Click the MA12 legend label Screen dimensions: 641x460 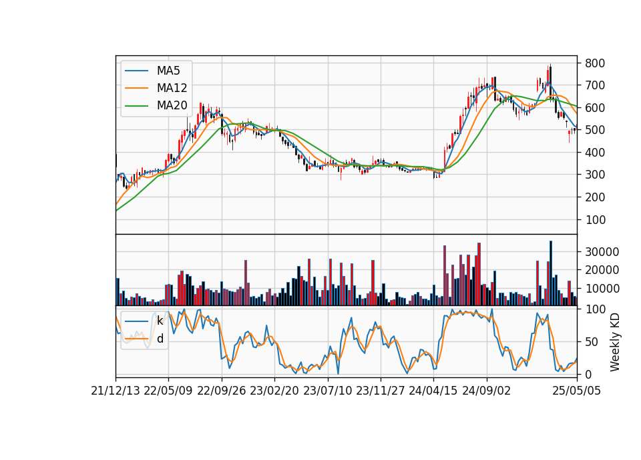pyautogui.click(x=172, y=88)
